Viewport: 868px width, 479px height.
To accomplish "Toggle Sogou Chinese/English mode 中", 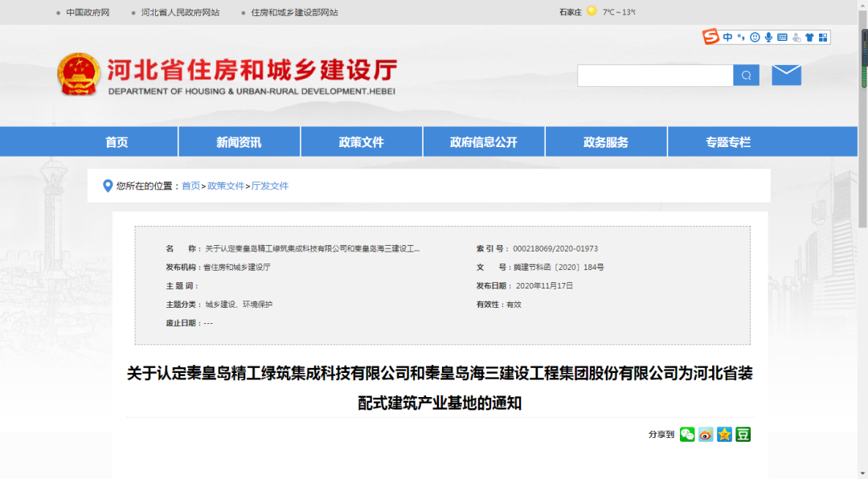I will pyautogui.click(x=727, y=37).
